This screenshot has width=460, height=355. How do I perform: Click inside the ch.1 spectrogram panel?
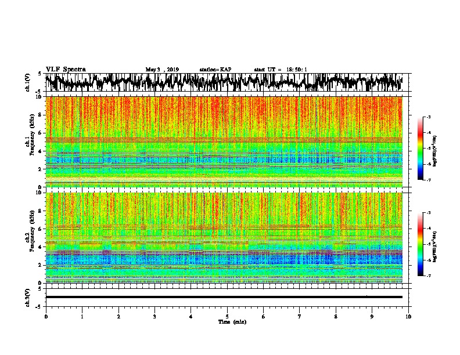(224, 142)
